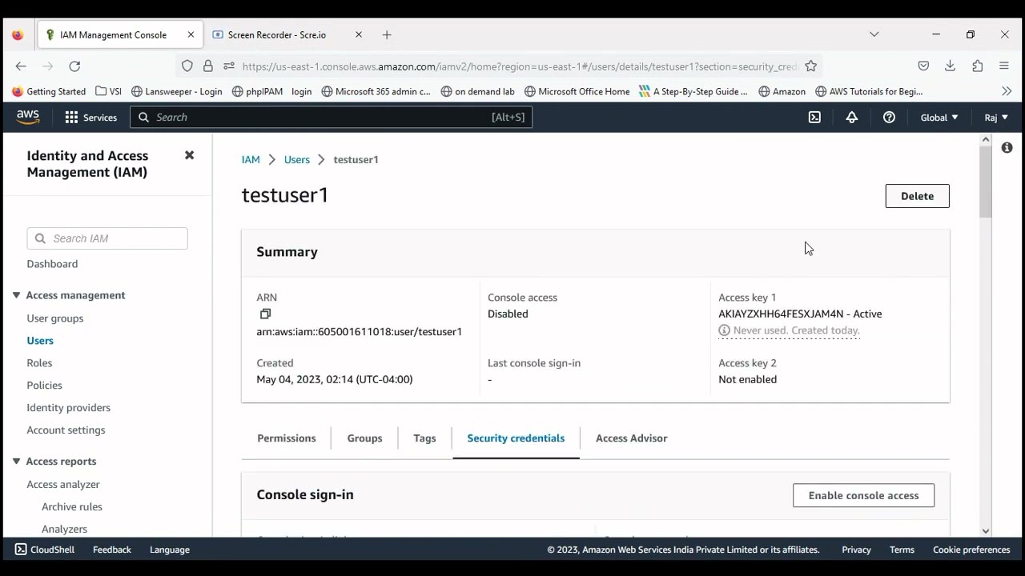Viewport: 1025px width, 576px height.
Task: Go to IAM breadcrumb link
Action: click(251, 160)
